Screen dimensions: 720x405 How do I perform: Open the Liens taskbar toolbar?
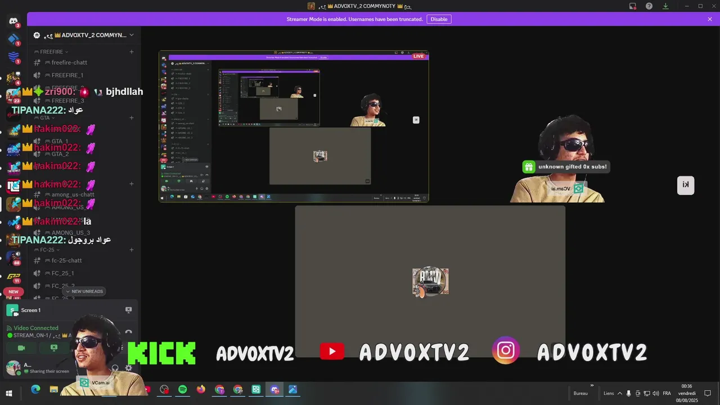(609, 393)
